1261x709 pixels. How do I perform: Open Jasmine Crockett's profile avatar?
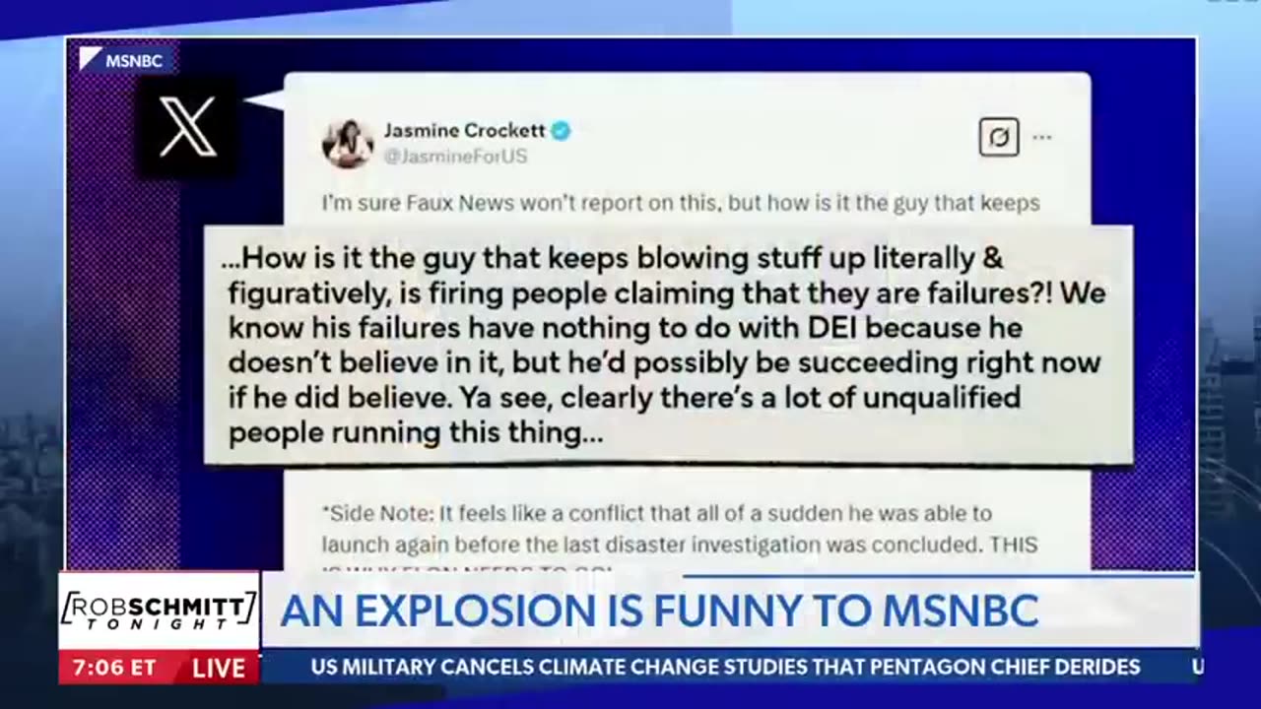coord(348,143)
